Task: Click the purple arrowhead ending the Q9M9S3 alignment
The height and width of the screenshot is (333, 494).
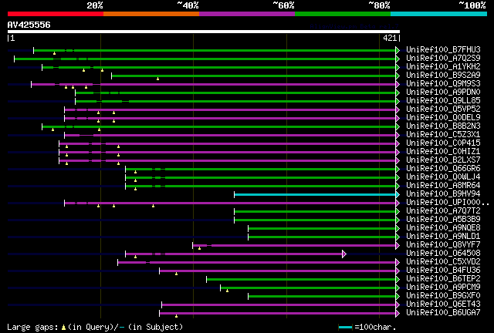Action: pos(398,84)
